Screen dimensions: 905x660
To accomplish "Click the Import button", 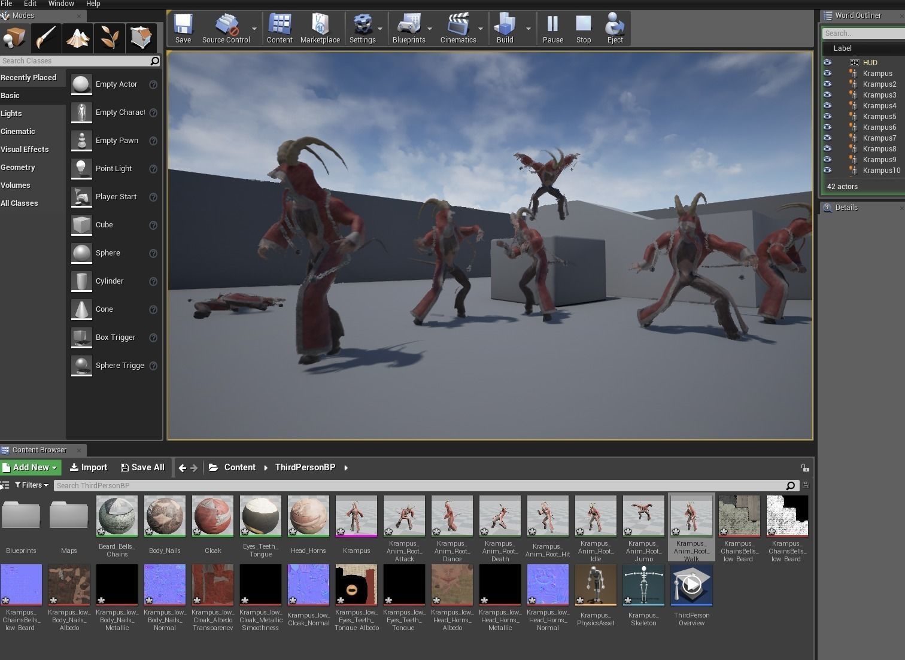I will 89,468.
